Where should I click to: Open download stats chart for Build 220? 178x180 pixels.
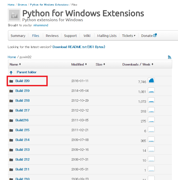click(151, 80)
